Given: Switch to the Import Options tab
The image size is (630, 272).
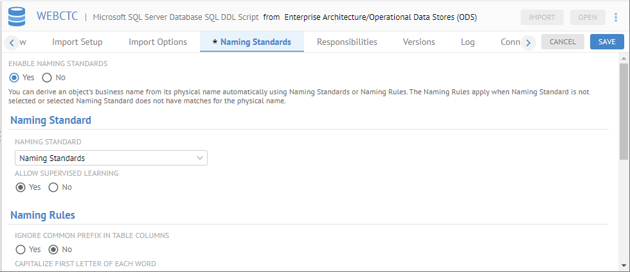Looking at the screenshot, I should (157, 42).
